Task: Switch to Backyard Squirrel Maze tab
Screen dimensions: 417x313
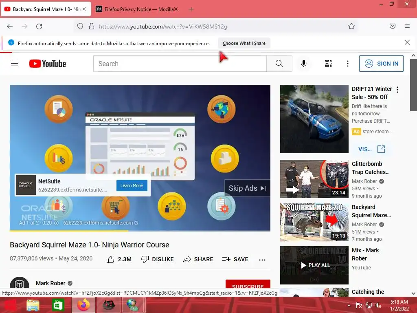Action: point(46,9)
